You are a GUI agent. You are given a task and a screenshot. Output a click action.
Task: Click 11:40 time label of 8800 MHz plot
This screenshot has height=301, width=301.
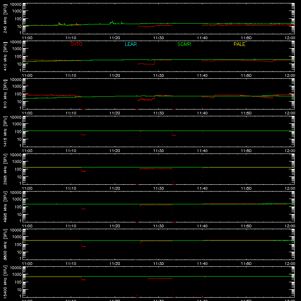point(202,264)
